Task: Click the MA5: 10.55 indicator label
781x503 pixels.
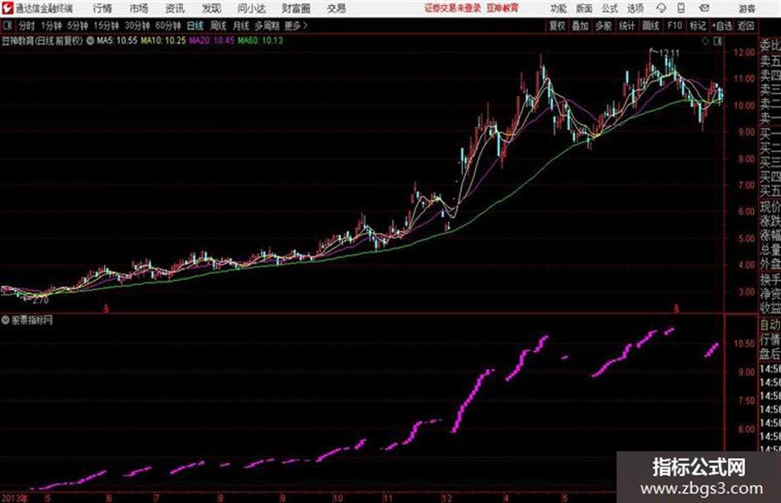Action: (x=117, y=40)
